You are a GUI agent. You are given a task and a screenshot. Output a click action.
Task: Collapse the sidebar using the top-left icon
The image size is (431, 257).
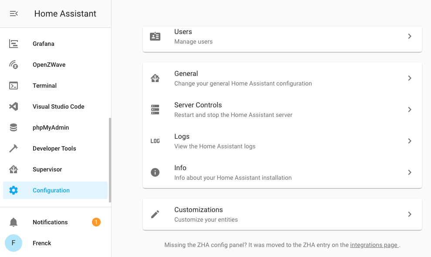14,14
